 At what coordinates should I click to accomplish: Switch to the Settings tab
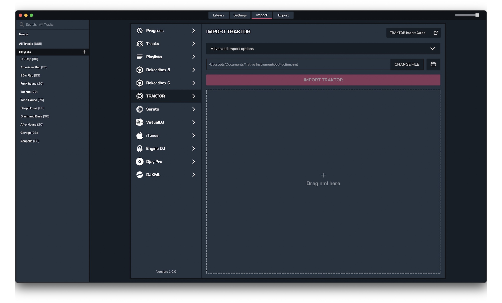click(x=240, y=15)
